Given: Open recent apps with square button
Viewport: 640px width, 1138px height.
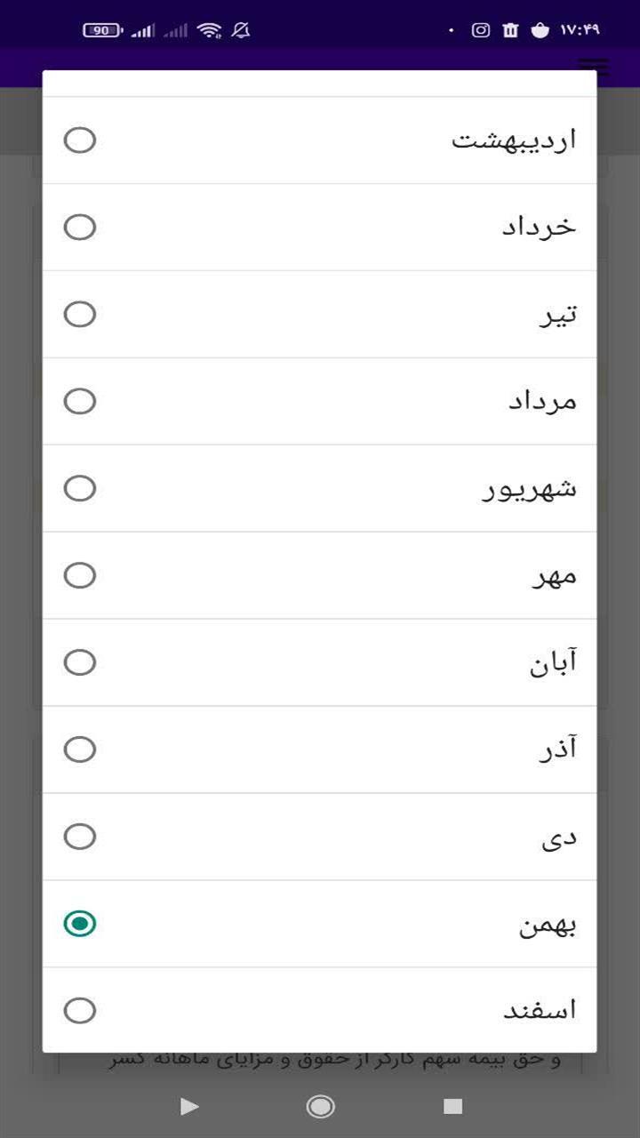Looking at the screenshot, I should [453, 1106].
